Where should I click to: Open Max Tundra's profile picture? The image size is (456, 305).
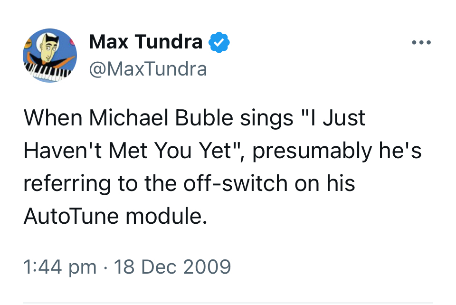tap(50, 55)
